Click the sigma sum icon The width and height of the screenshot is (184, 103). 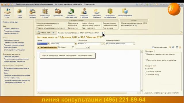click(73, 47)
